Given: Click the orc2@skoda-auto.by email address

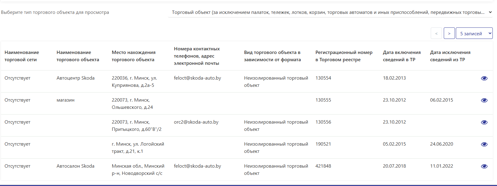Looking at the screenshot, I should coord(196,122).
